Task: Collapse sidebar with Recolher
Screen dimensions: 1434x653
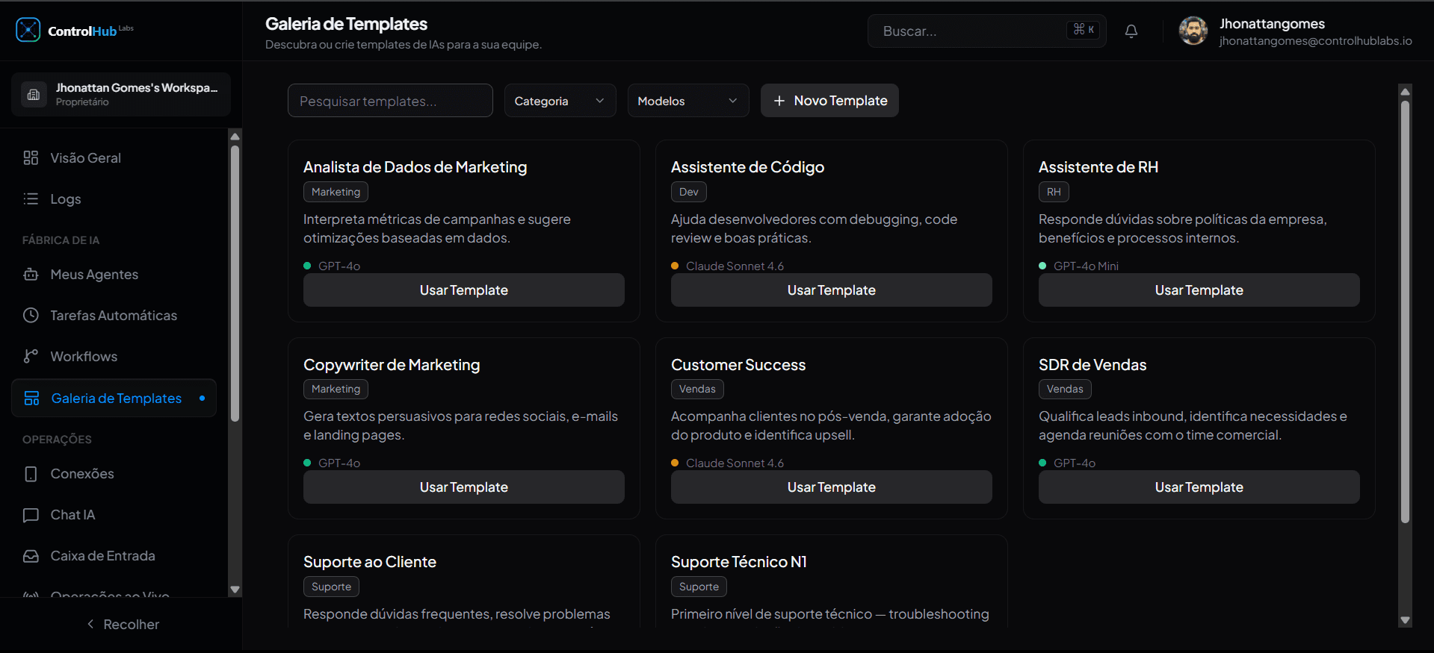Action: tap(122, 624)
